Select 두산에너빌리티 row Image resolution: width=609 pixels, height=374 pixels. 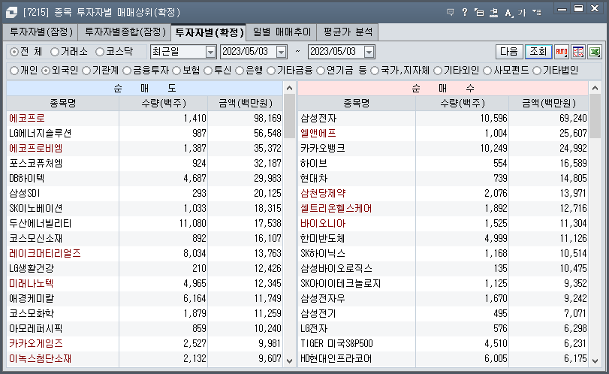[x=144, y=224]
